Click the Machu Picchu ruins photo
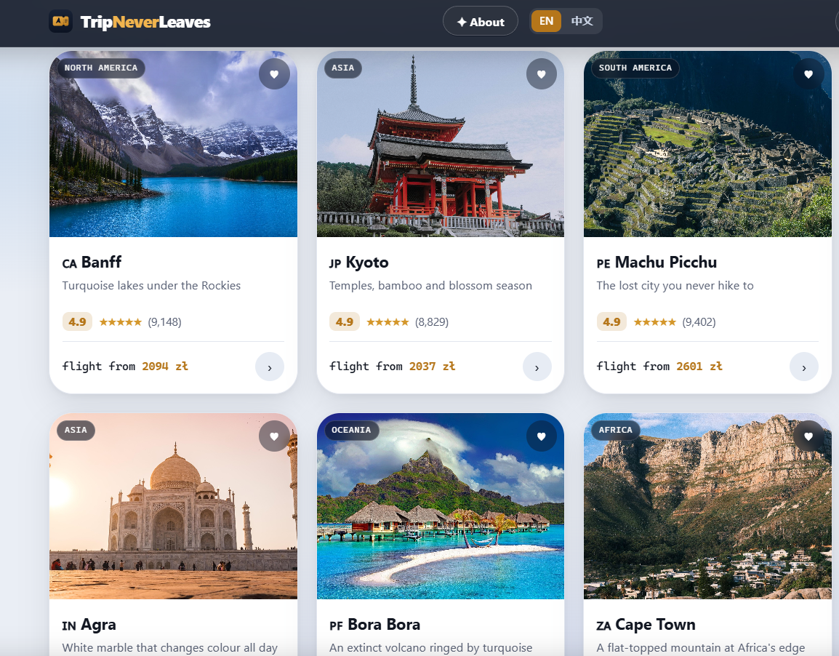Image resolution: width=839 pixels, height=656 pixels. (x=707, y=144)
